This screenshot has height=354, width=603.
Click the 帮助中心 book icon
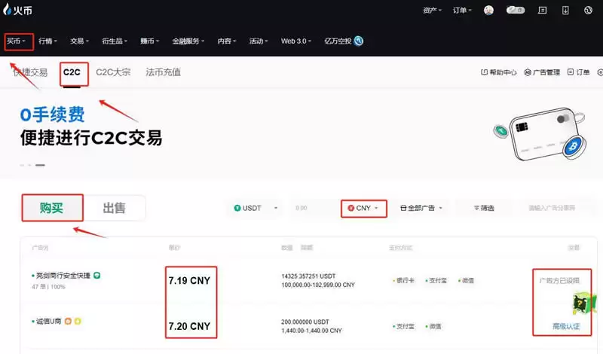[x=484, y=72]
